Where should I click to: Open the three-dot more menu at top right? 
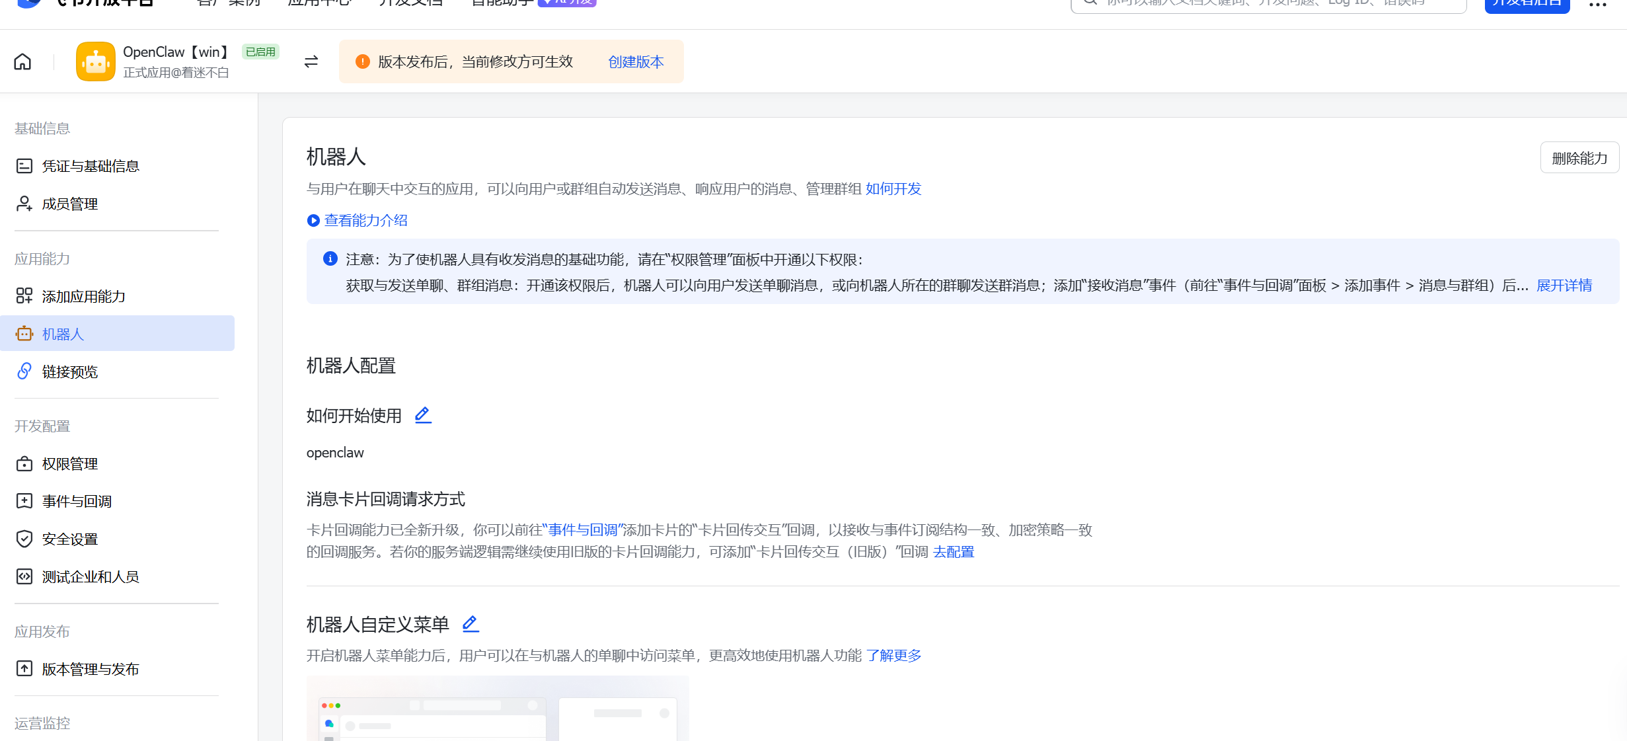[x=1598, y=4]
